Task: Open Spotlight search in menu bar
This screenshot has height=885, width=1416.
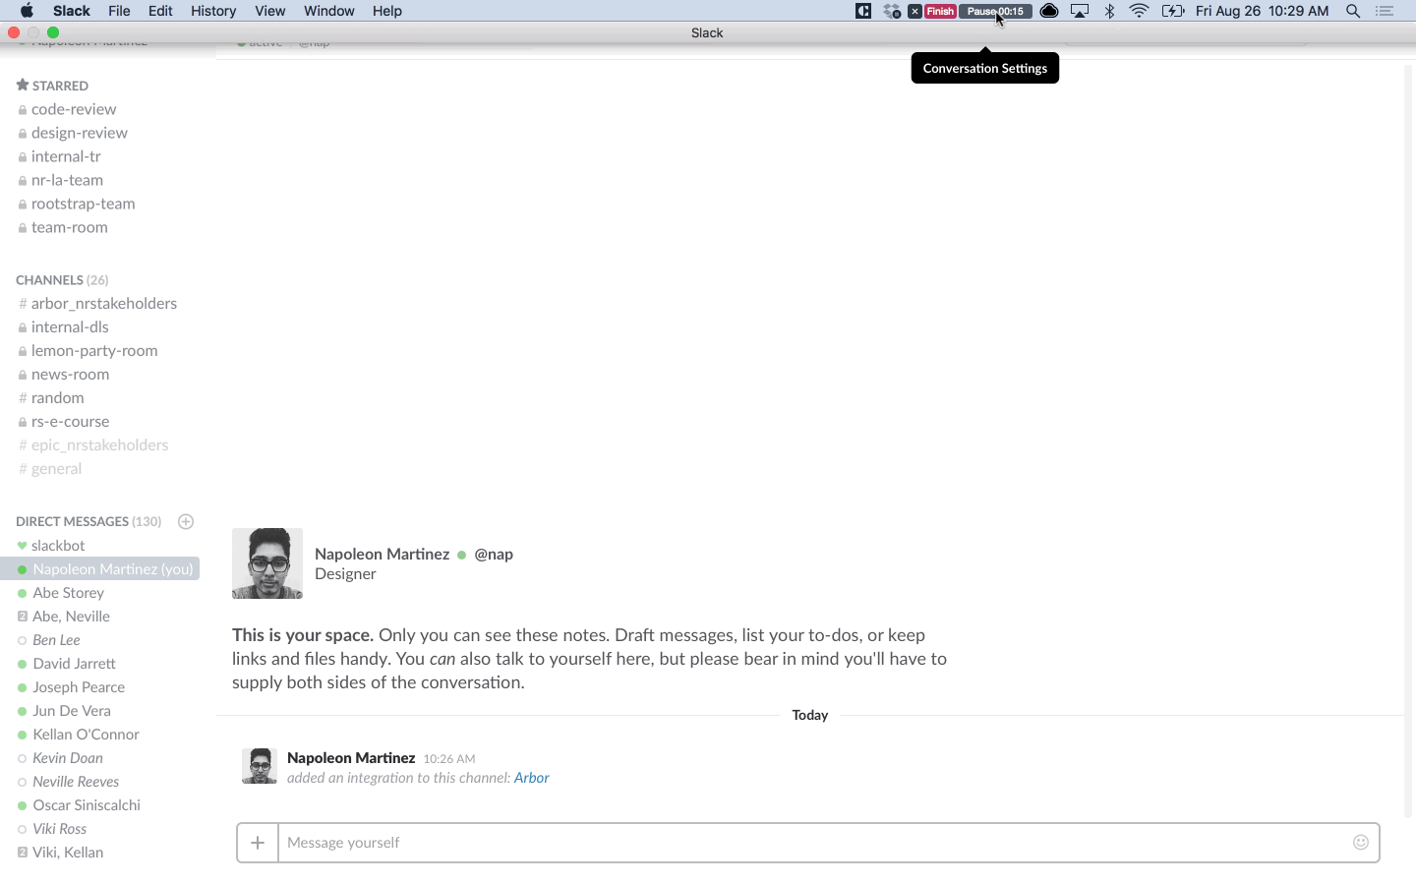Action: [1353, 11]
